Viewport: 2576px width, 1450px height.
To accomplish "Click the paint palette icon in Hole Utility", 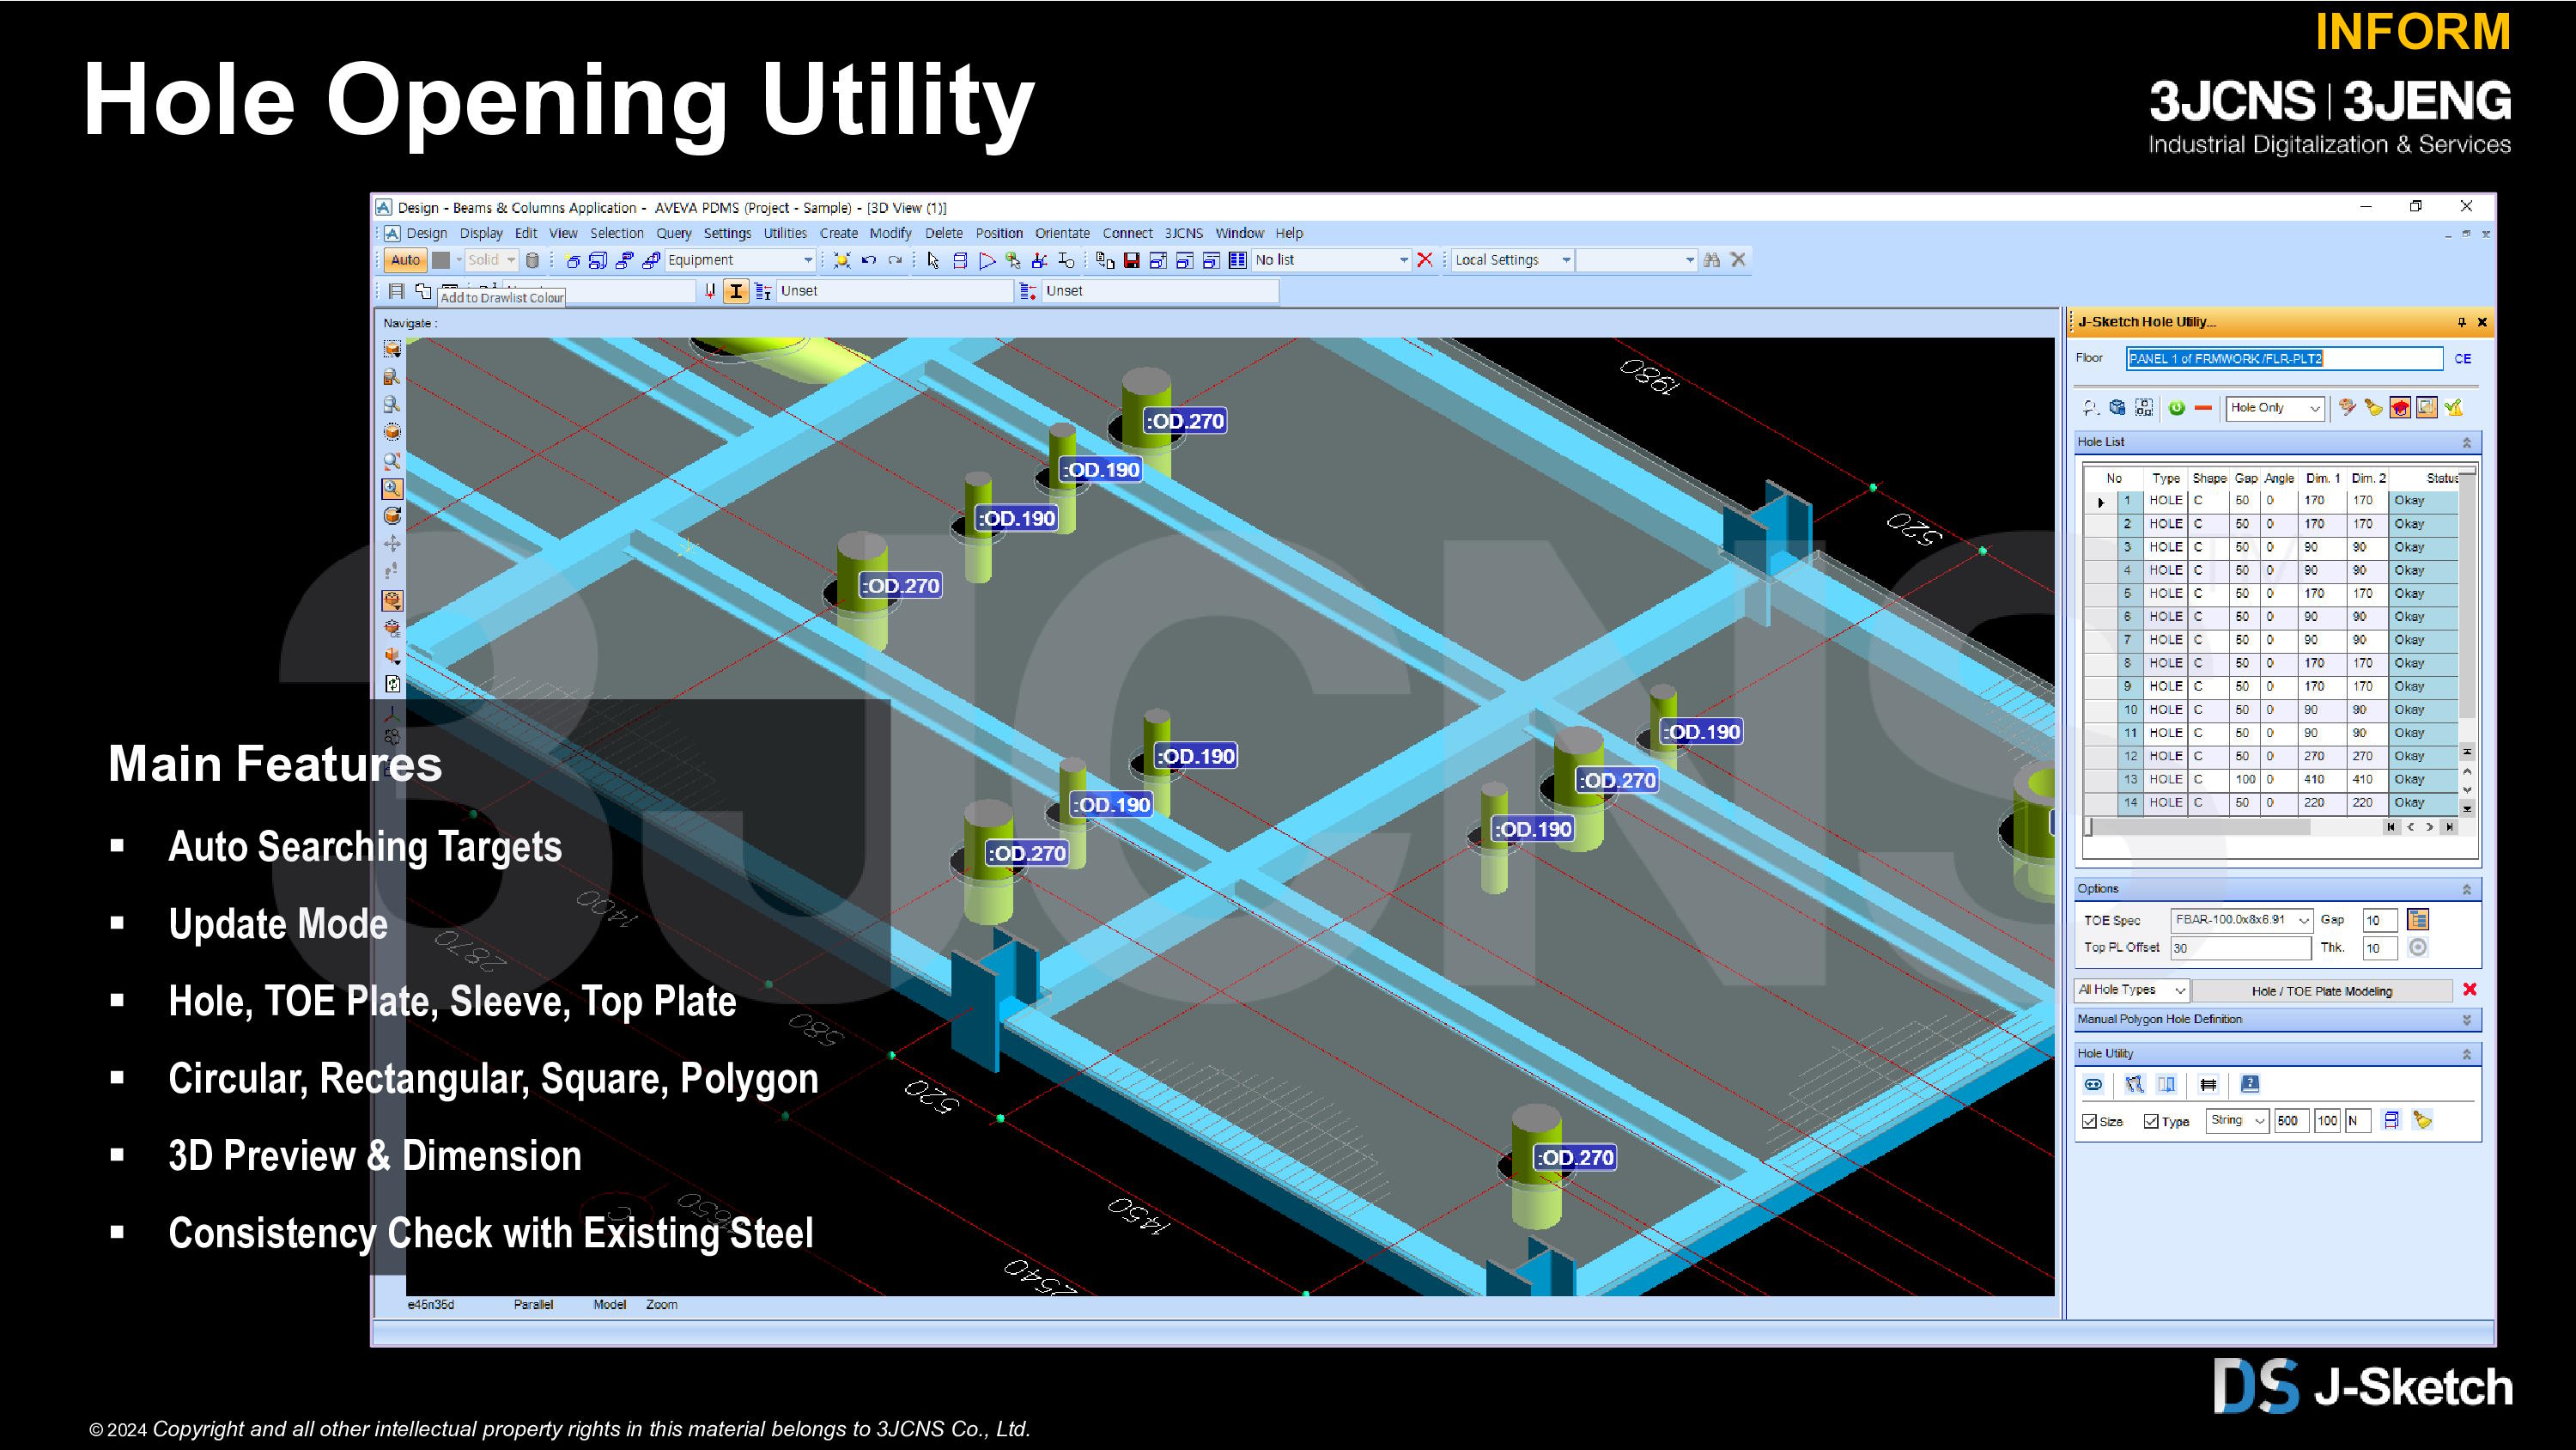I will click(2347, 407).
